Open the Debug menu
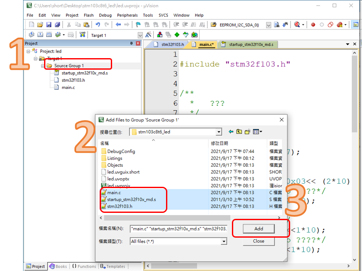Image resolution: width=362 pixels, height=271 pixels. (x=105, y=15)
